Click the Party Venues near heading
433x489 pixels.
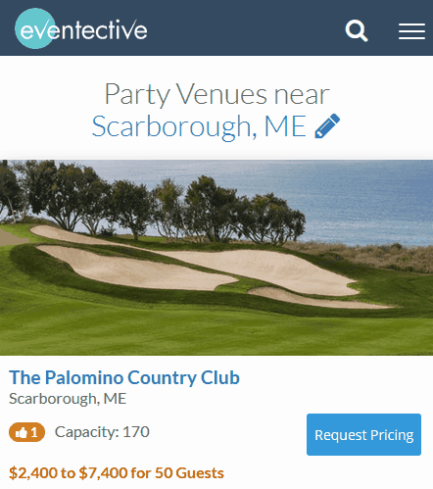point(216,94)
